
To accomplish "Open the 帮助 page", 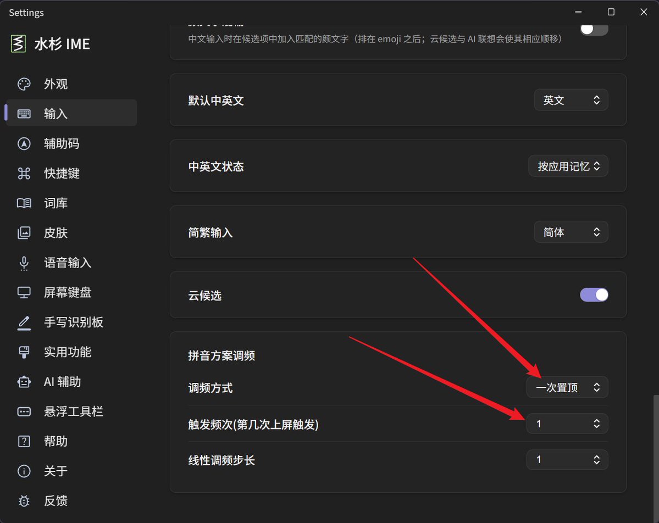I will tap(71, 442).
